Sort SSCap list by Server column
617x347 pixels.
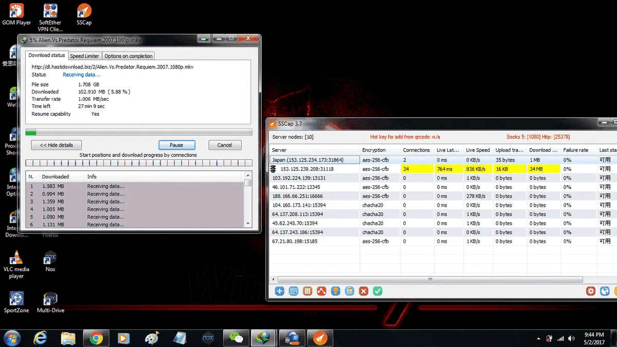tap(314, 150)
